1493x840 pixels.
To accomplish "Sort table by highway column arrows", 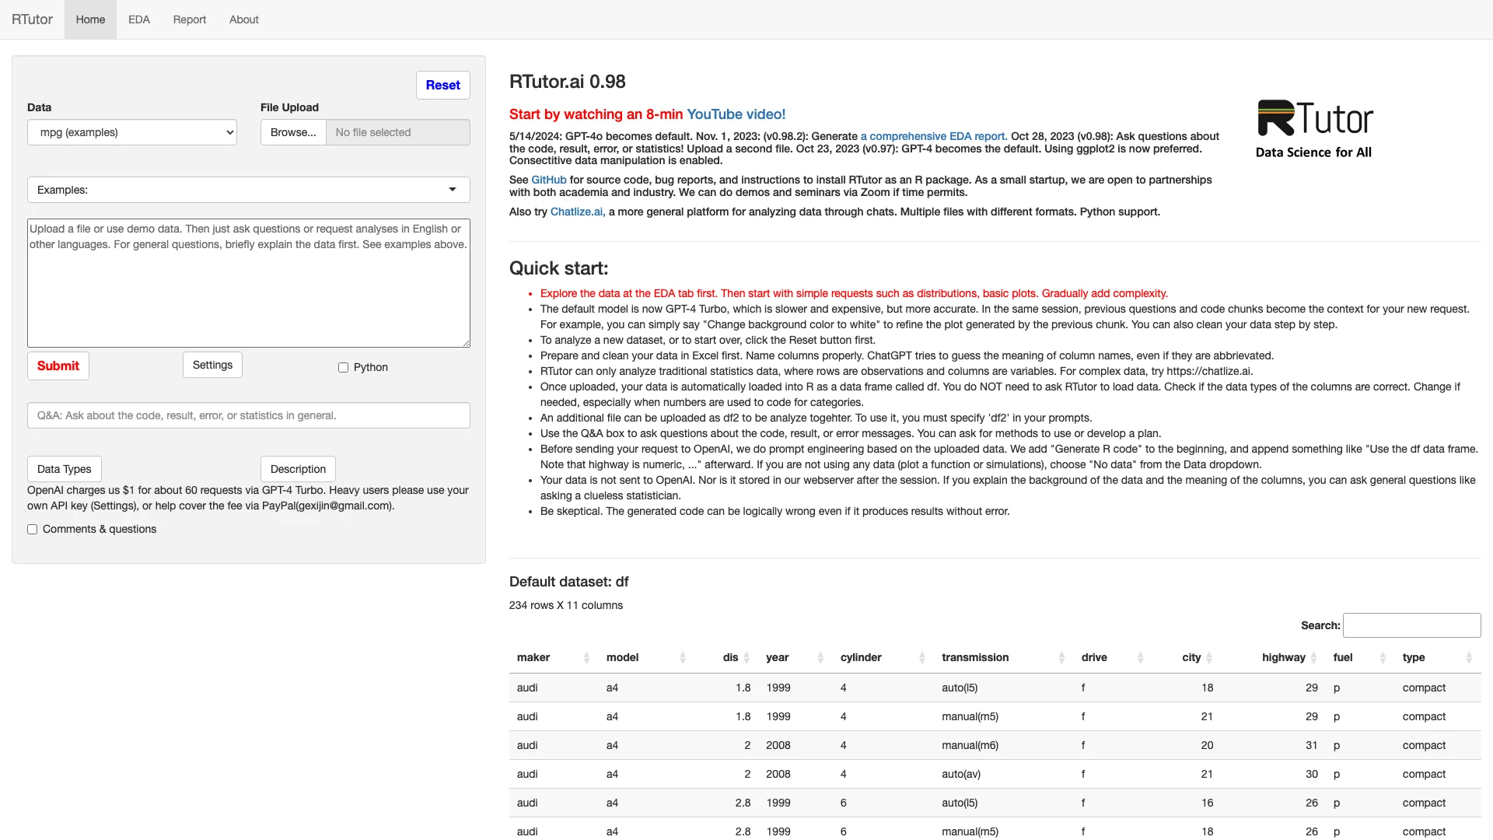I will point(1313,658).
